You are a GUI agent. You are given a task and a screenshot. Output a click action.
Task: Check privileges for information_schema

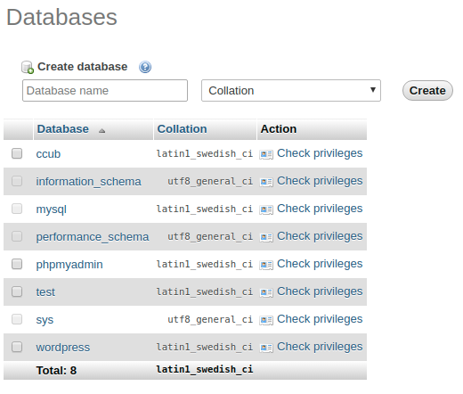tap(320, 181)
